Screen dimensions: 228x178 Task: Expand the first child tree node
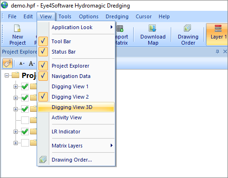15,86
